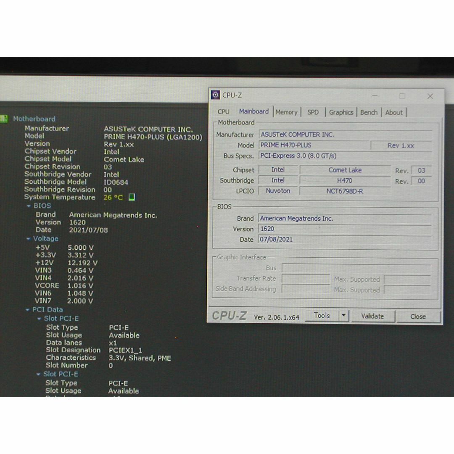Click the VCORE value '1.016 V'
The image size is (454, 454).
pos(80,286)
